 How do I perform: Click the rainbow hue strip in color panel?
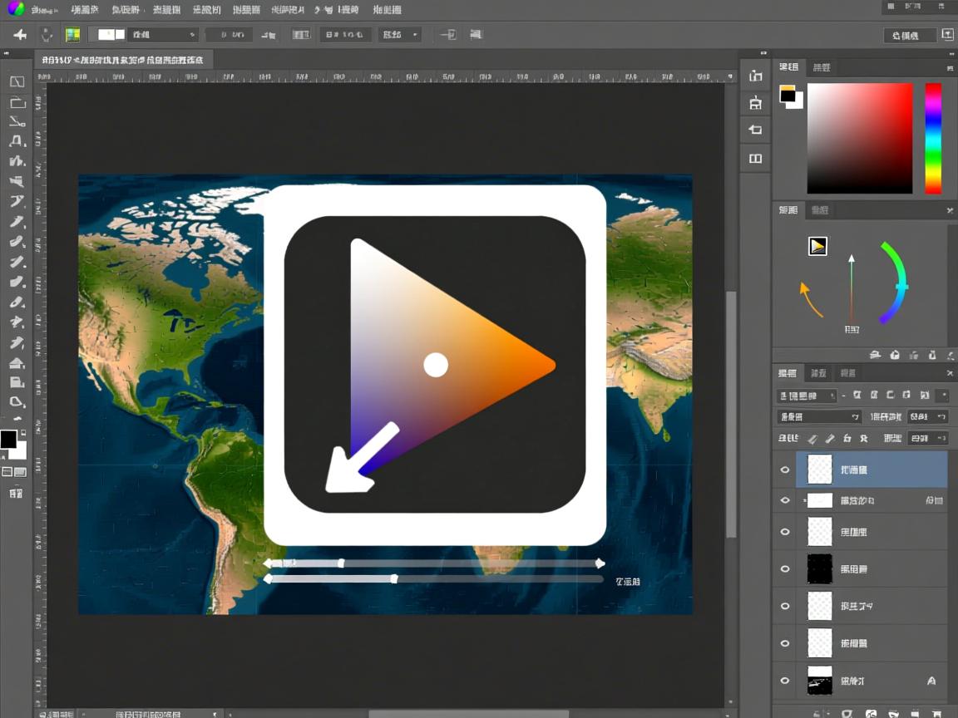(933, 138)
